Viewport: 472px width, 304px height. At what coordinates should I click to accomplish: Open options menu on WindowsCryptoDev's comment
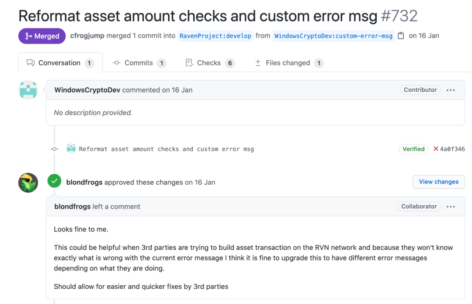pyautogui.click(x=451, y=90)
